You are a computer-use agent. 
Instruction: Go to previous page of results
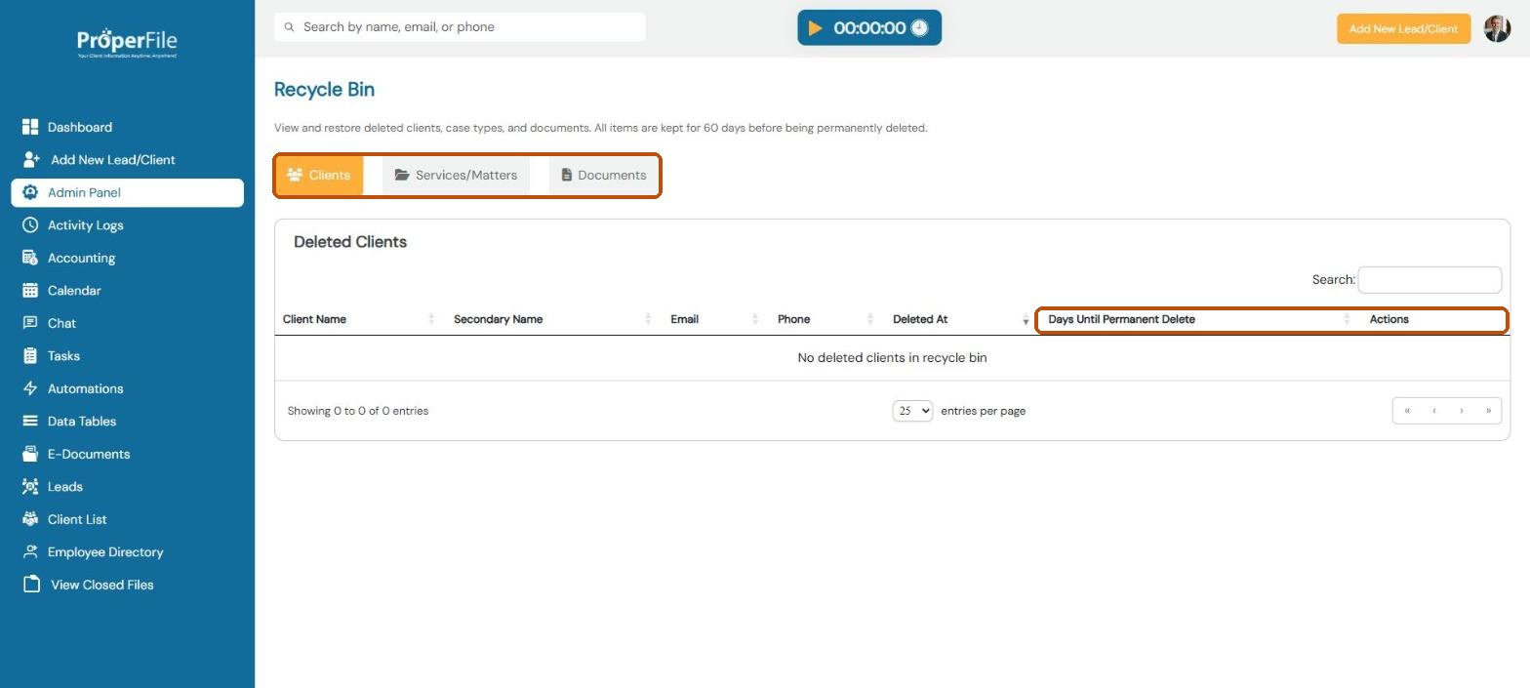pyautogui.click(x=1434, y=411)
